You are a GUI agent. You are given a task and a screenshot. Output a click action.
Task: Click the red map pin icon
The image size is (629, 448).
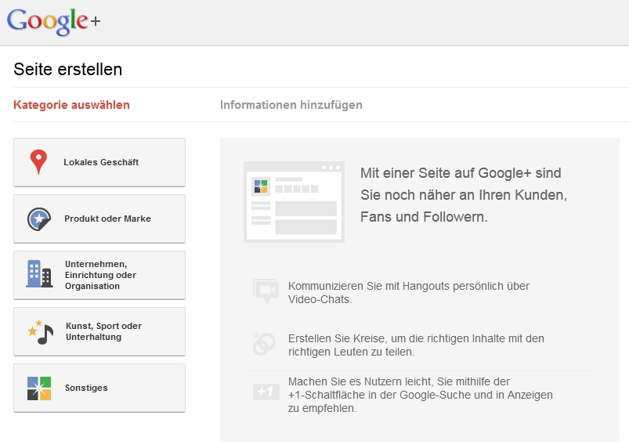(38, 162)
